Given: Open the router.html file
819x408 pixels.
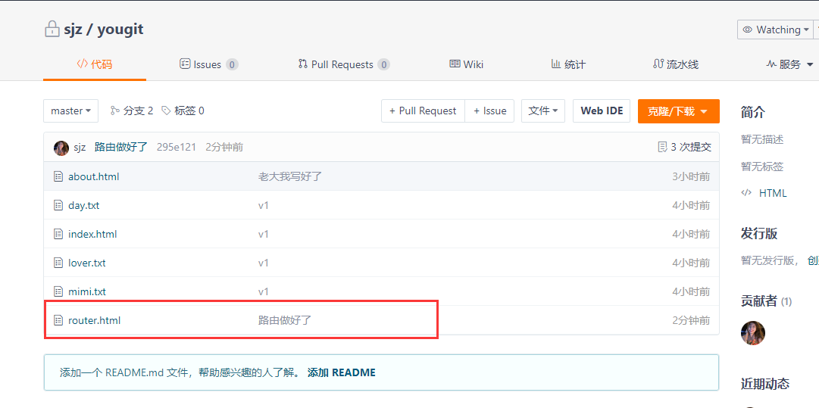Looking at the screenshot, I should [94, 320].
